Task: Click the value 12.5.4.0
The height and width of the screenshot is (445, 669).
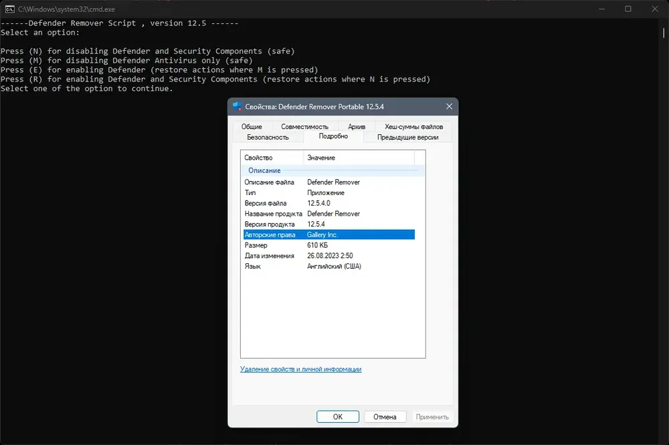Action: tap(318, 203)
